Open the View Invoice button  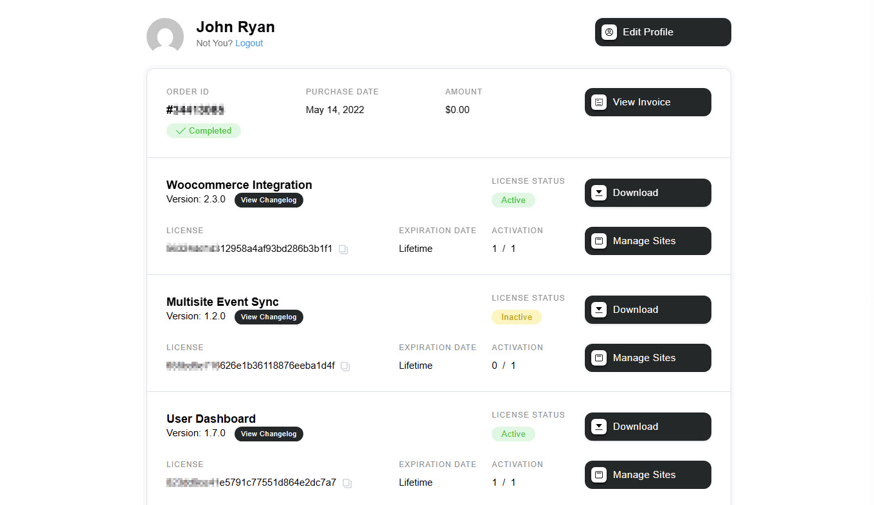click(648, 102)
